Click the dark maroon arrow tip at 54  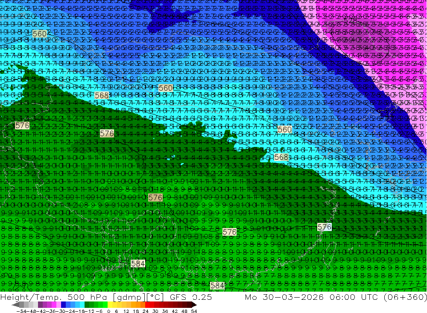coord(194,305)
